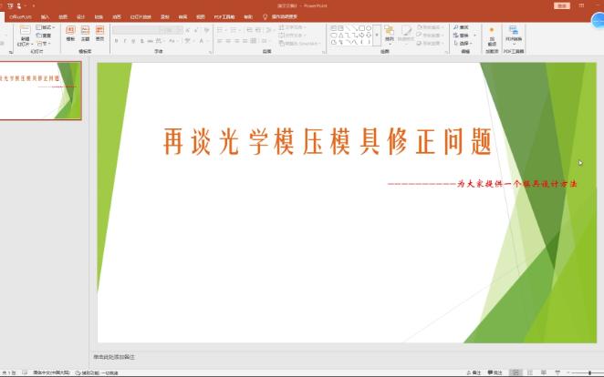
Task: Click the Notes button in status bar
Action: tap(474, 372)
